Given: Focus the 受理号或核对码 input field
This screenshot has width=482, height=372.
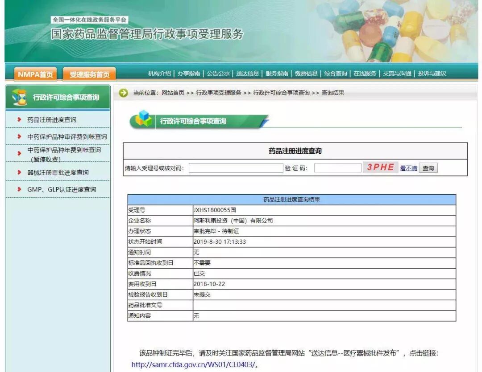Looking at the screenshot, I should click(236, 168).
